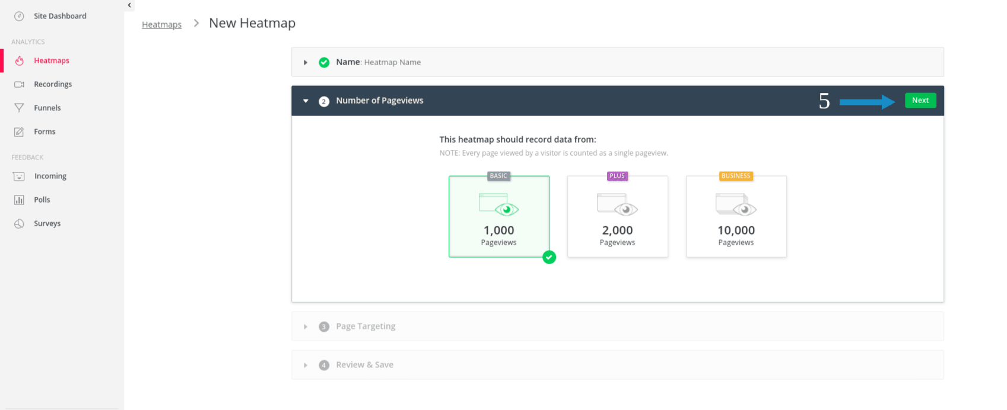Click the Recordings camera icon
This screenshot has width=1007, height=410.
(19, 84)
